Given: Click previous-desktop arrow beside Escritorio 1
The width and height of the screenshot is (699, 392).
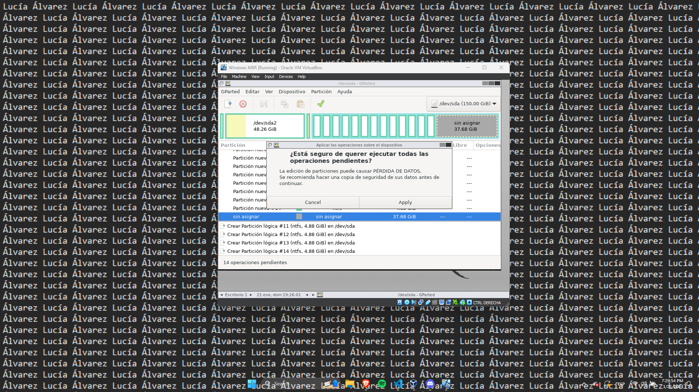Looking at the screenshot, I should click(x=221, y=295).
